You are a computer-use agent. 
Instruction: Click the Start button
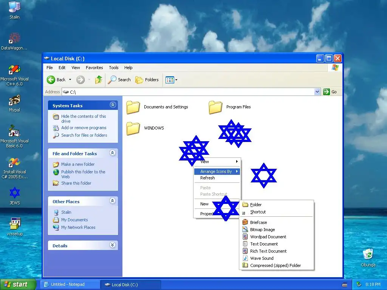[x=18, y=284]
